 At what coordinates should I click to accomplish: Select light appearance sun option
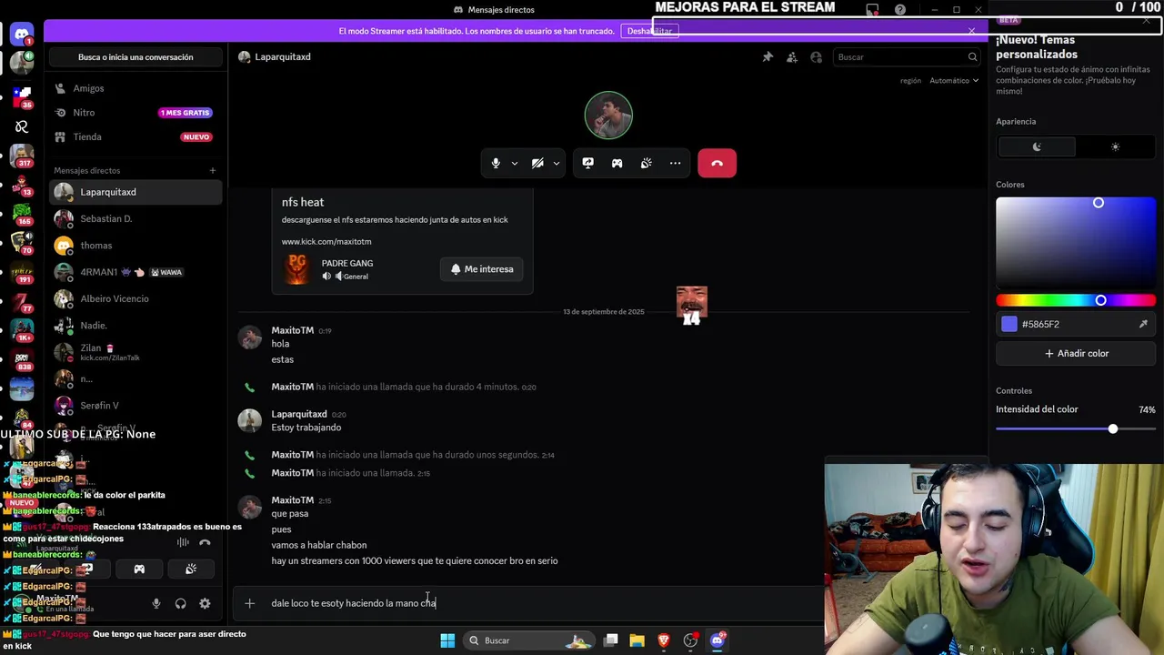coord(1115,146)
